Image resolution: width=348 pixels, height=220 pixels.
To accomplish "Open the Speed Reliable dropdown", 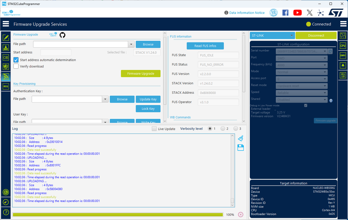I will pyautogui.click(x=302, y=93).
